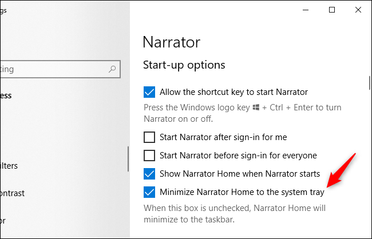
Task: Uncheck Allow the shortcut key to start Narrator
Action: [149, 92]
